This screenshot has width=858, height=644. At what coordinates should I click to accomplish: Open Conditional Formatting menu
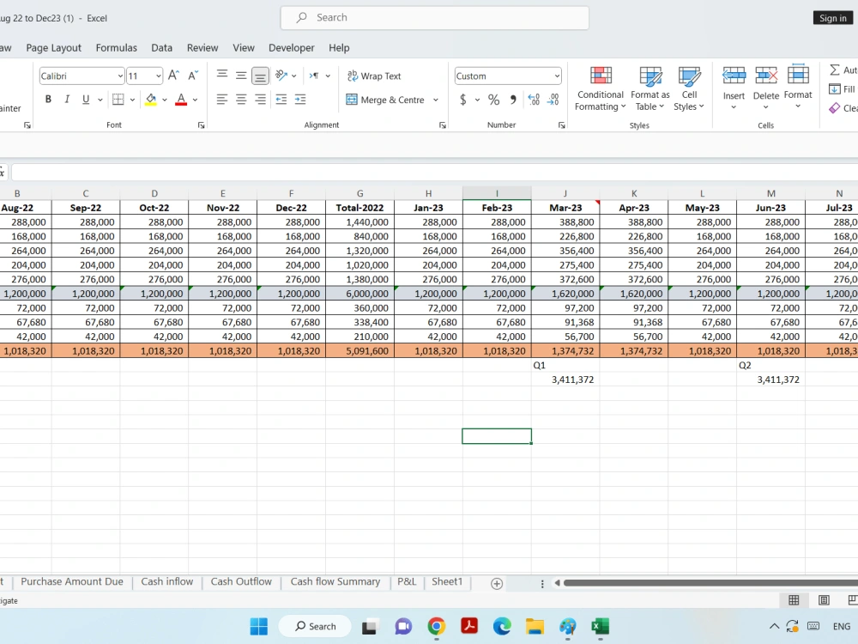point(601,88)
